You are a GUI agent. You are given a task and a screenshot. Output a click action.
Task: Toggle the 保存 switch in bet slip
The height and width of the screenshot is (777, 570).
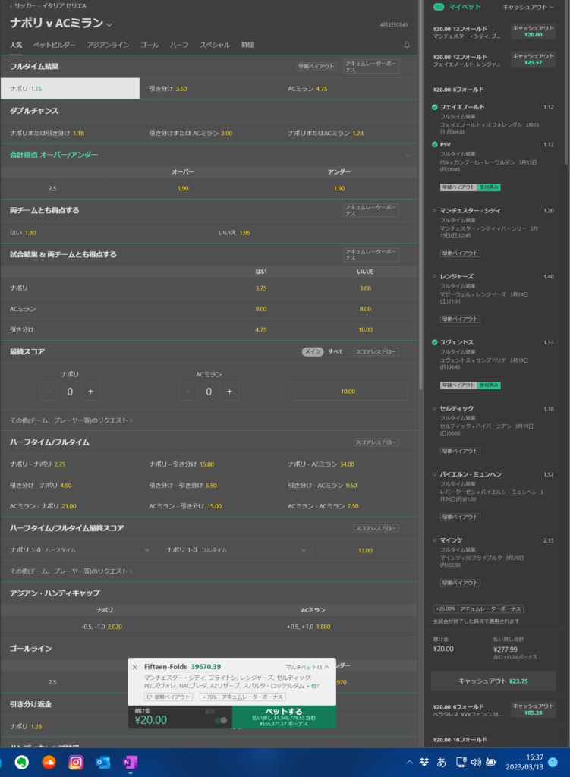[x=221, y=720]
